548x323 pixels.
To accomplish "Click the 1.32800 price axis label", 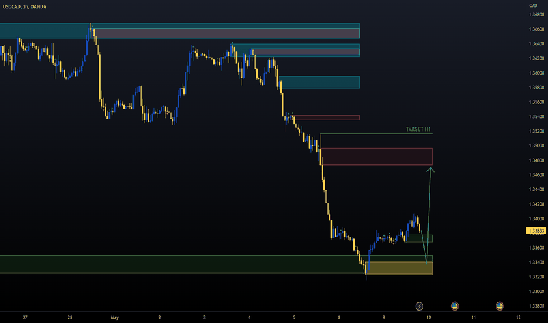I will tap(536, 306).
